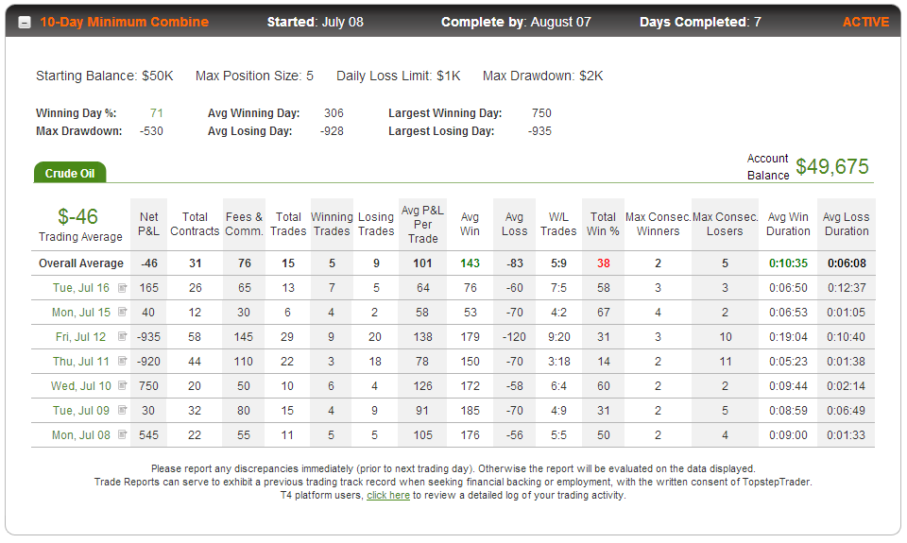Follow the 'click here' trading log link
The width and height of the screenshot is (907, 543).
[x=388, y=496]
